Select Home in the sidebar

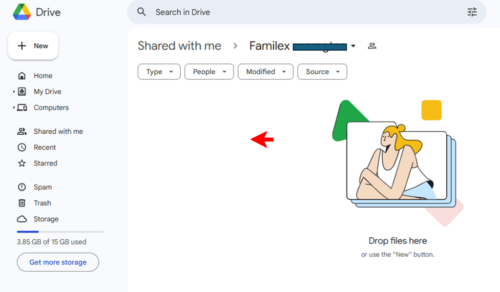point(42,76)
